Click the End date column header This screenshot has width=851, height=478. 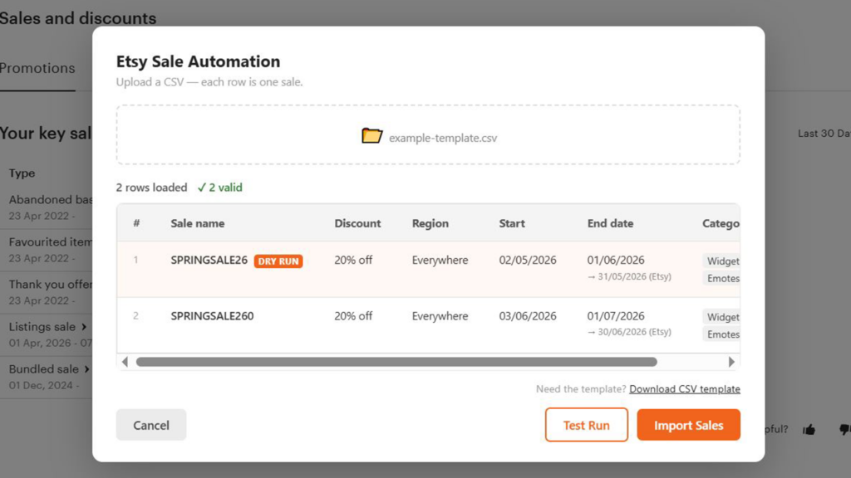pyautogui.click(x=610, y=223)
